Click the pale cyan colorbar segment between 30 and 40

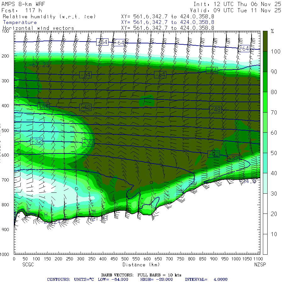click(x=265, y=183)
